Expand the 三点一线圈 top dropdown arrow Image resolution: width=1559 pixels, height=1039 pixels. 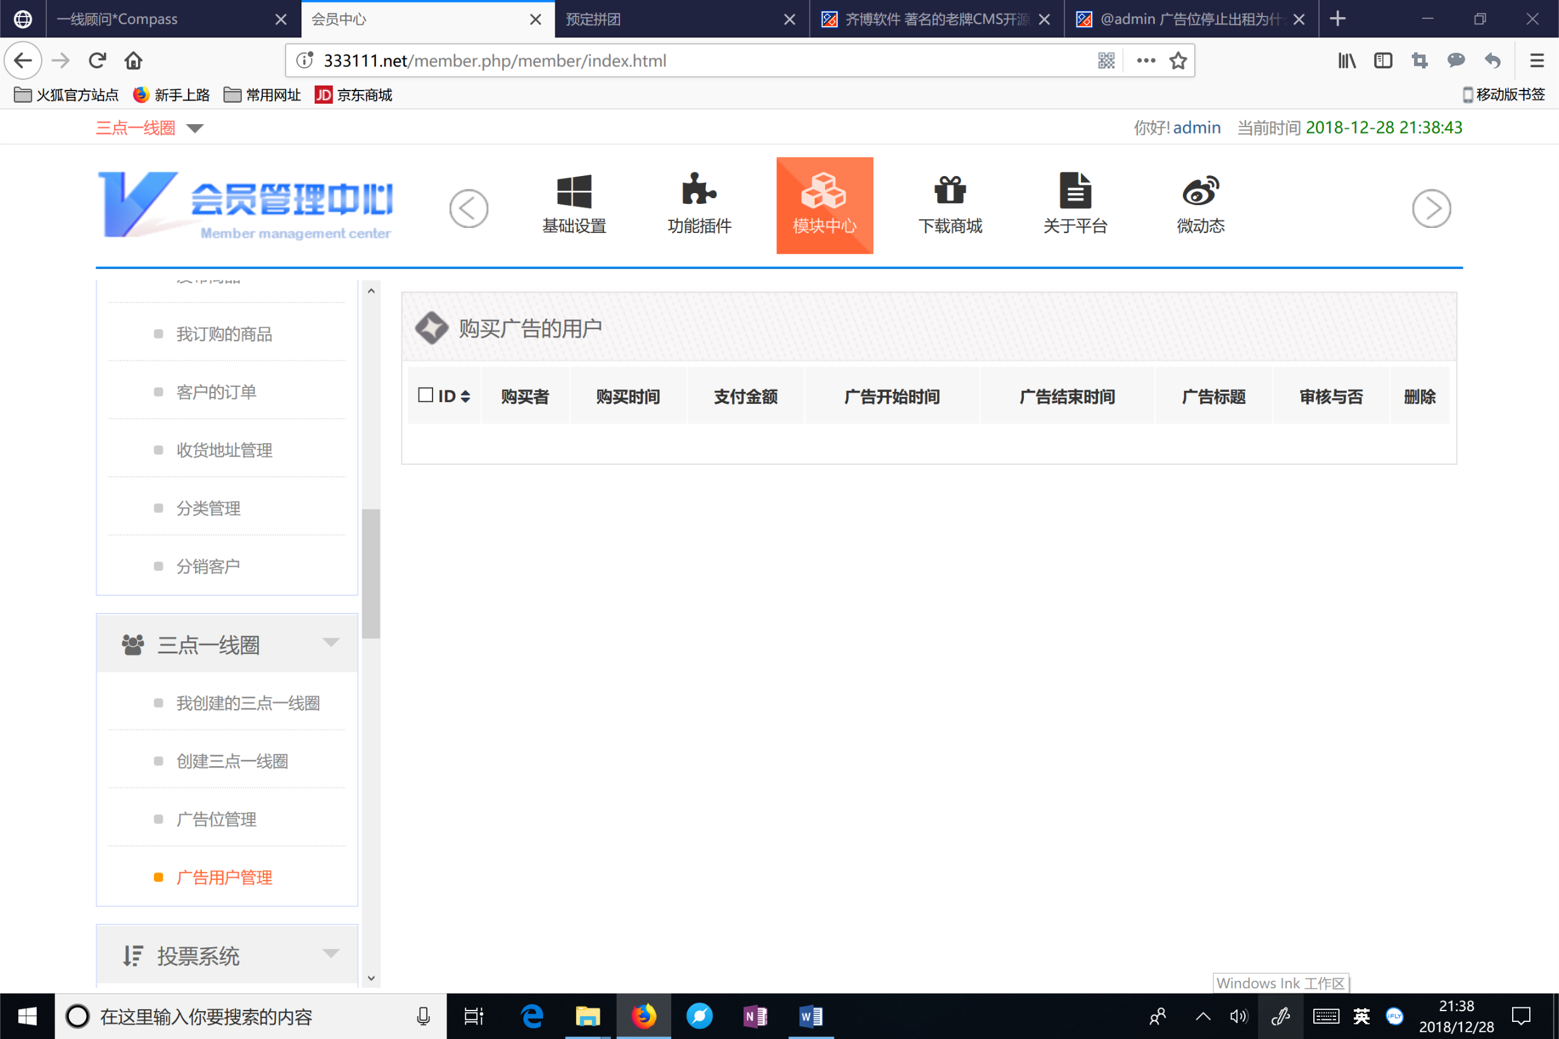tap(195, 128)
